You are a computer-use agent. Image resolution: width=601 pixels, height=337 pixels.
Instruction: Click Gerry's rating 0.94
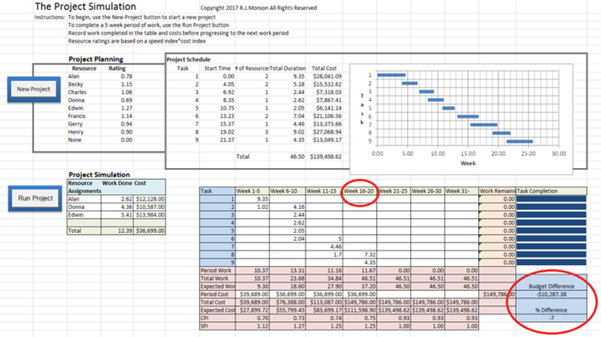click(x=126, y=125)
